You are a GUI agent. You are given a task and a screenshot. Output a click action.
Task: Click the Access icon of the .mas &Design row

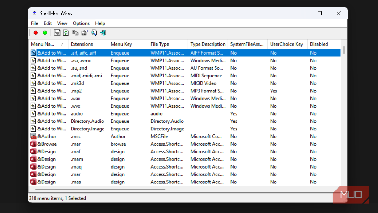(x=33, y=182)
